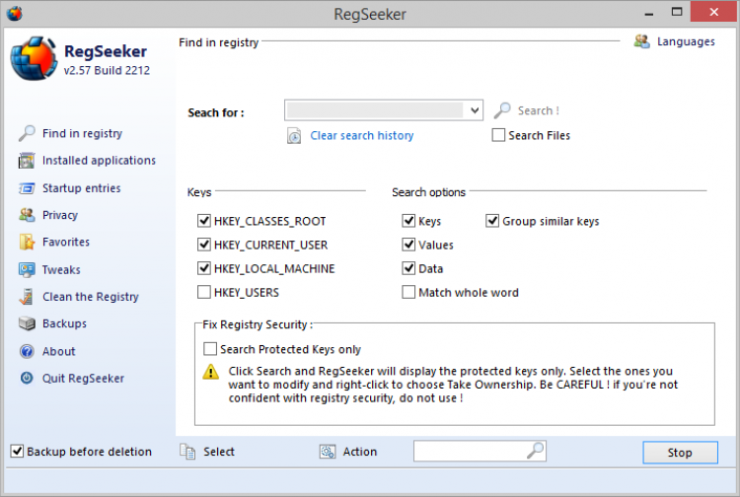Click the Languages link
740x497 pixels.
click(x=686, y=41)
